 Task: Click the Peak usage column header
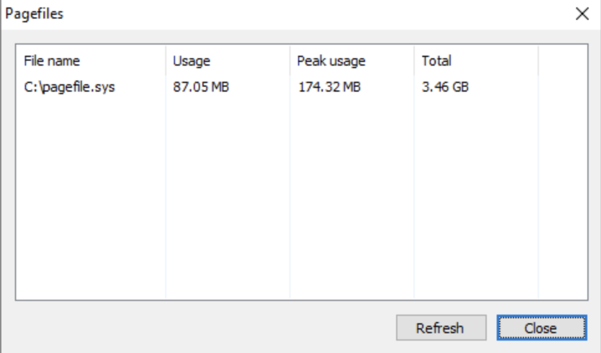[331, 61]
